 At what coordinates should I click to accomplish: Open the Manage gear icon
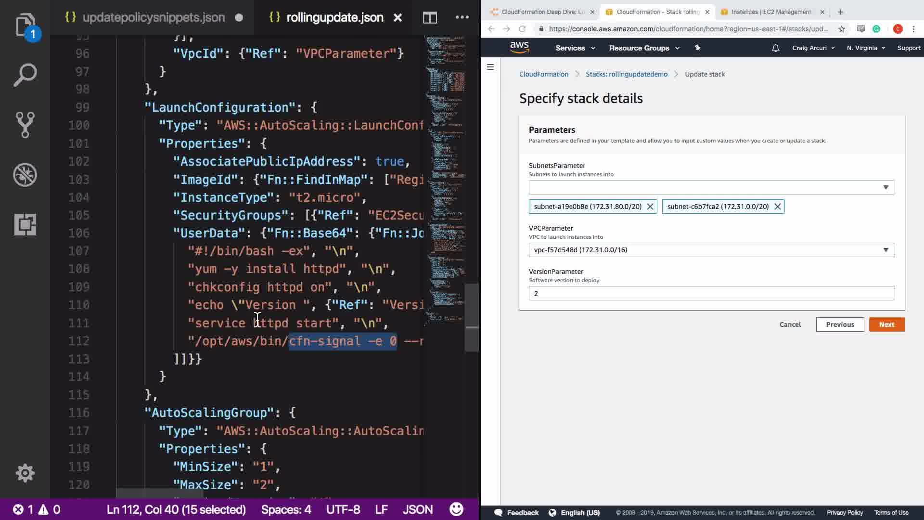pyautogui.click(x=25, y=473)
